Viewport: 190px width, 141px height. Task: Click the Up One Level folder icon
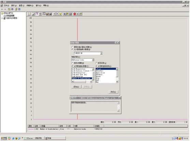coord(9,9)
